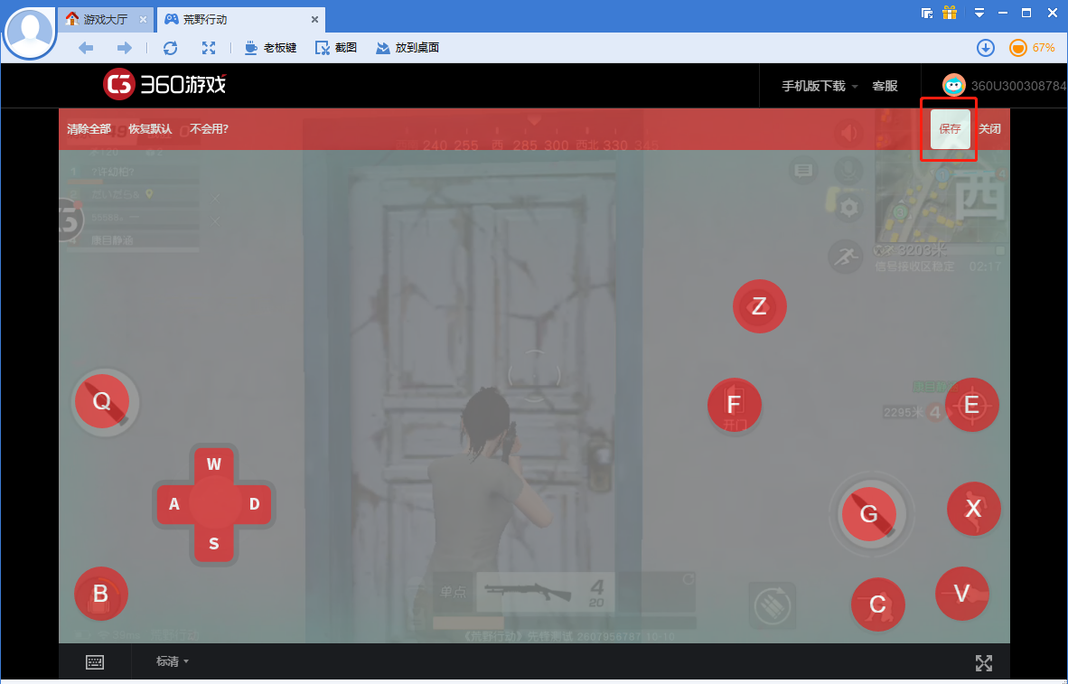Click the A key on the D-pad
Viewport: 1068px width, 684px height.
[x=174, y=504]
